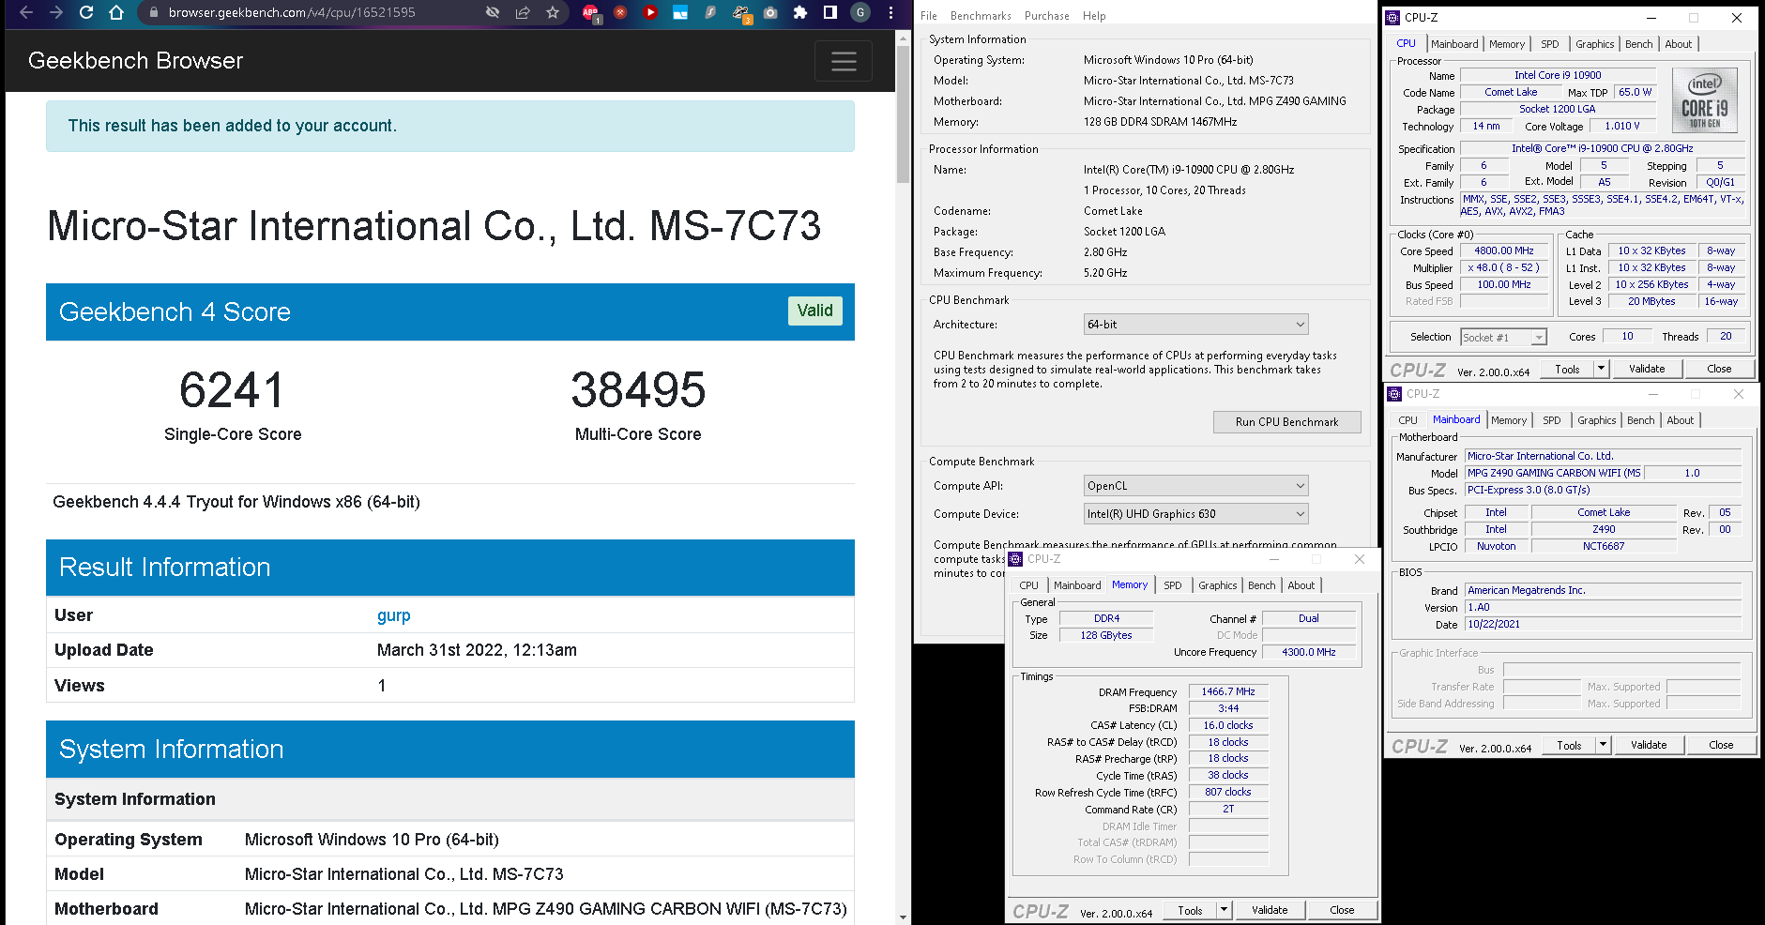
Task: Bookmark this page with the star icon
Action: (553, 12)
